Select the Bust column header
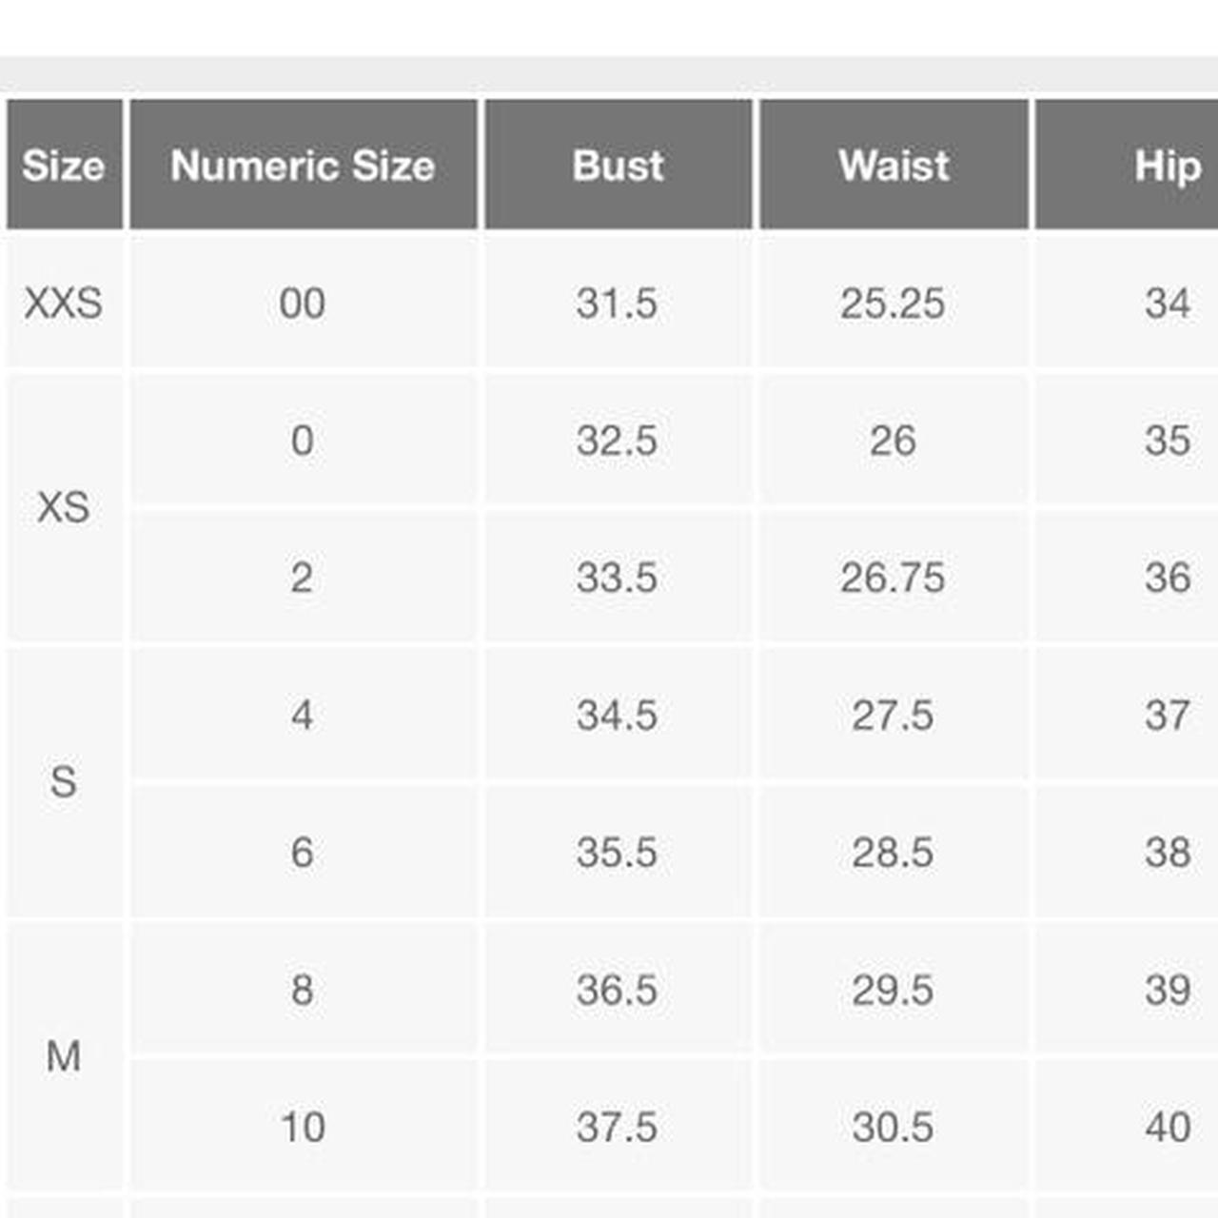Screen dimensions: 1218x1218 pyautogui.click(x=618, y=166)
